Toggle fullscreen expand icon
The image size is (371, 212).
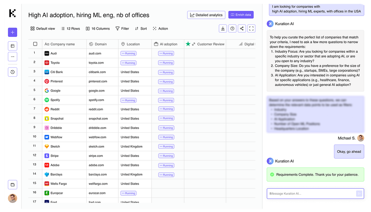[x=251, y=29]
